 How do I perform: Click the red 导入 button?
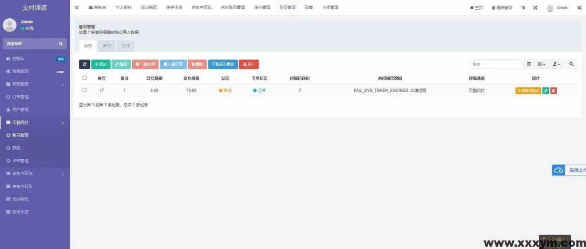(249, 65)
